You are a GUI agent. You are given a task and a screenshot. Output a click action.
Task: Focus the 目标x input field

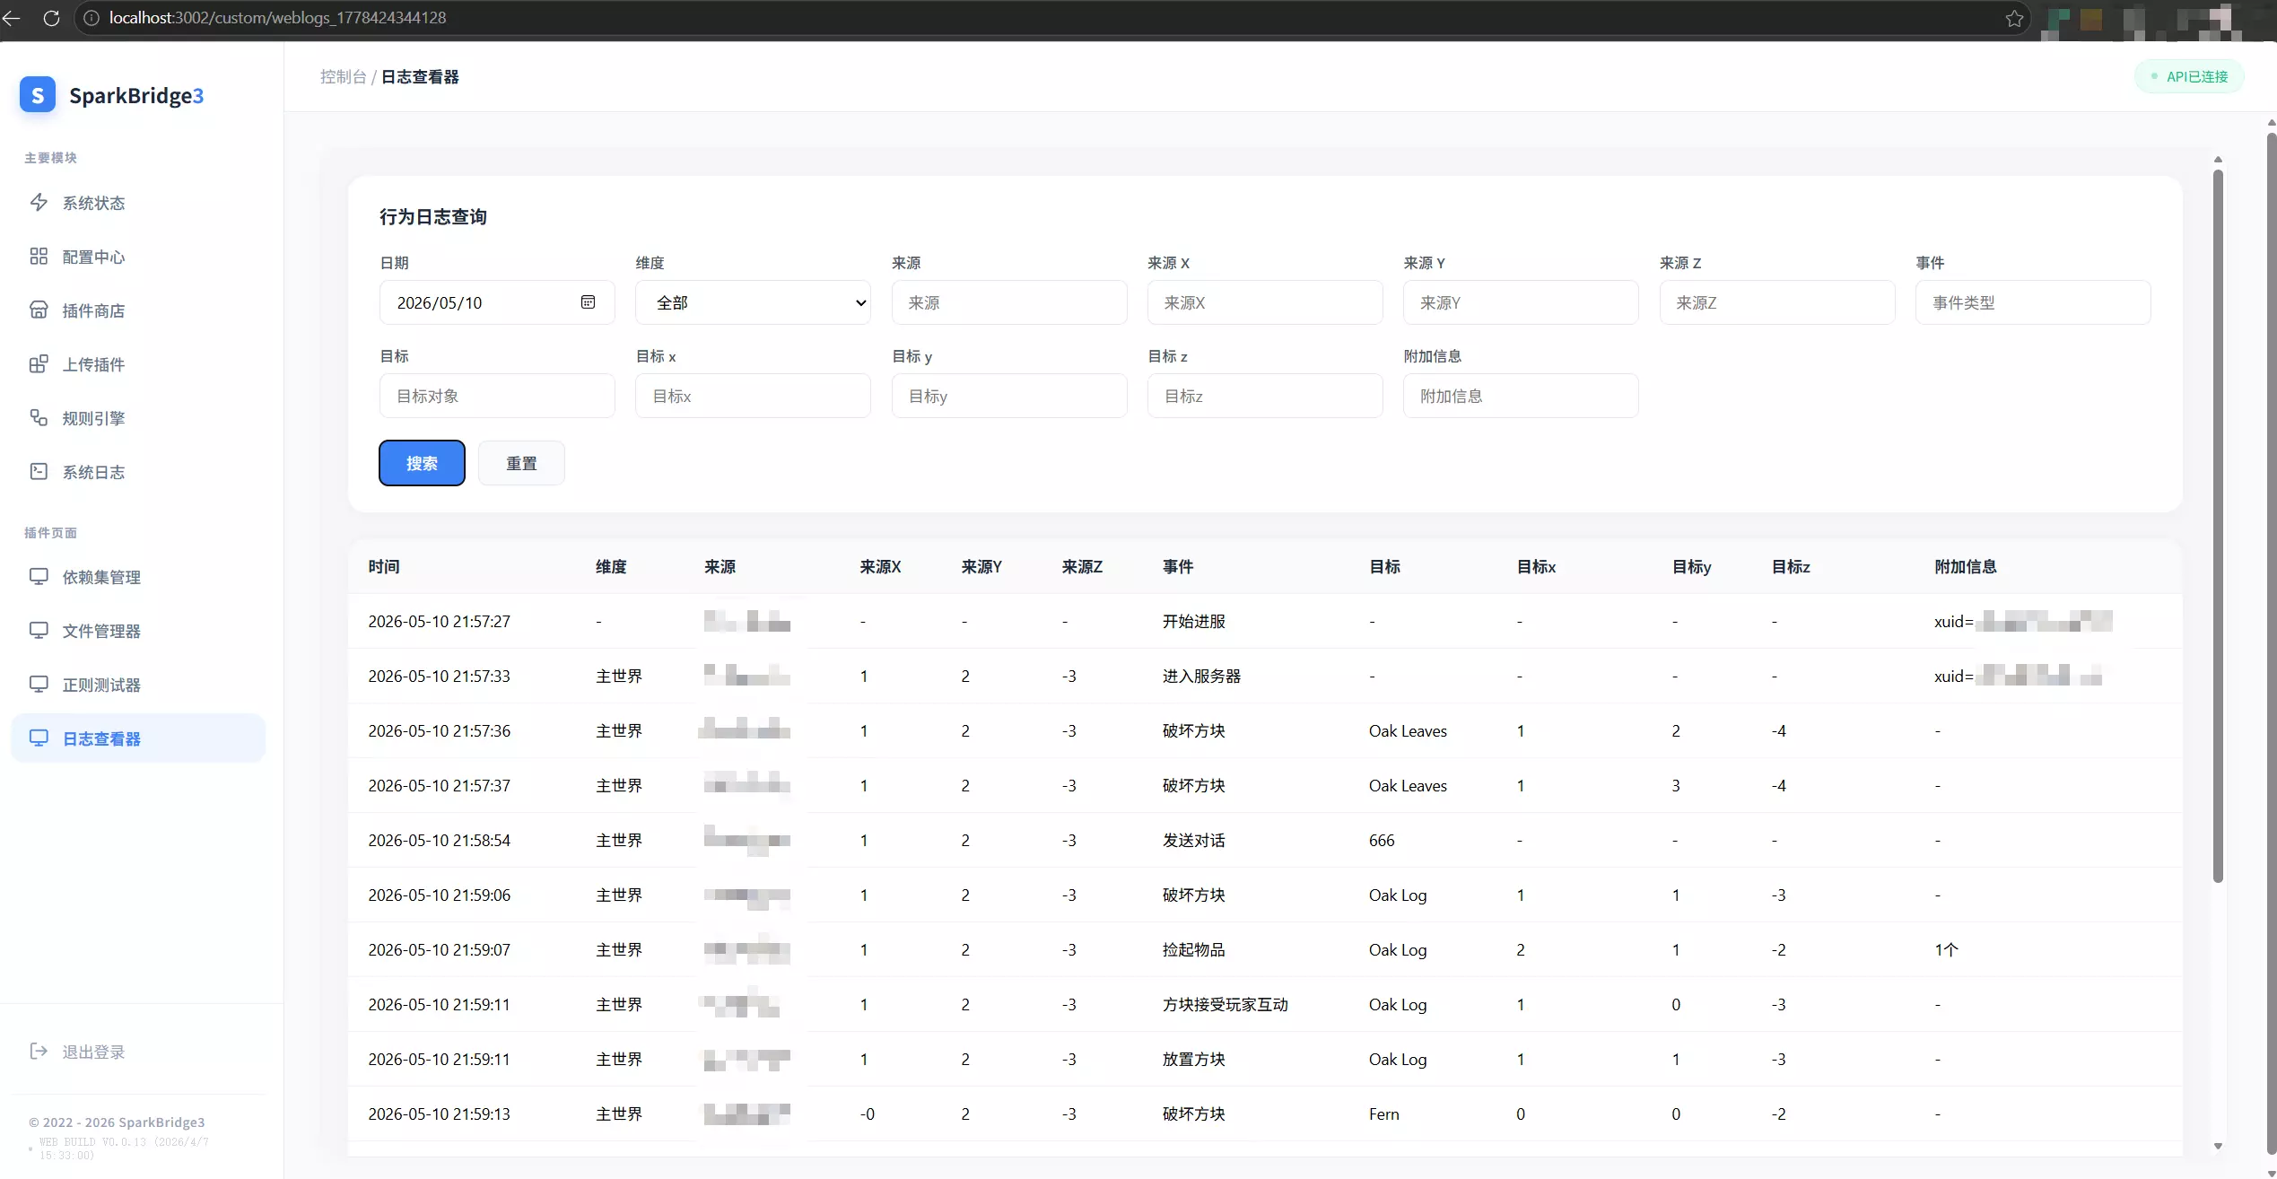753,396
